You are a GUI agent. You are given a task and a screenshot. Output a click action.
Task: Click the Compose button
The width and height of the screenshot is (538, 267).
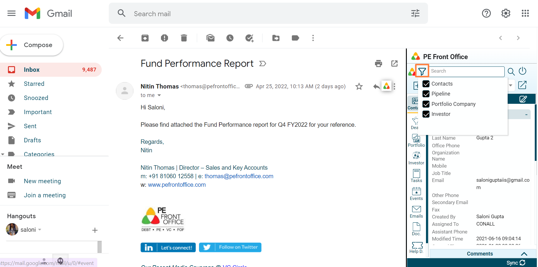32,45
